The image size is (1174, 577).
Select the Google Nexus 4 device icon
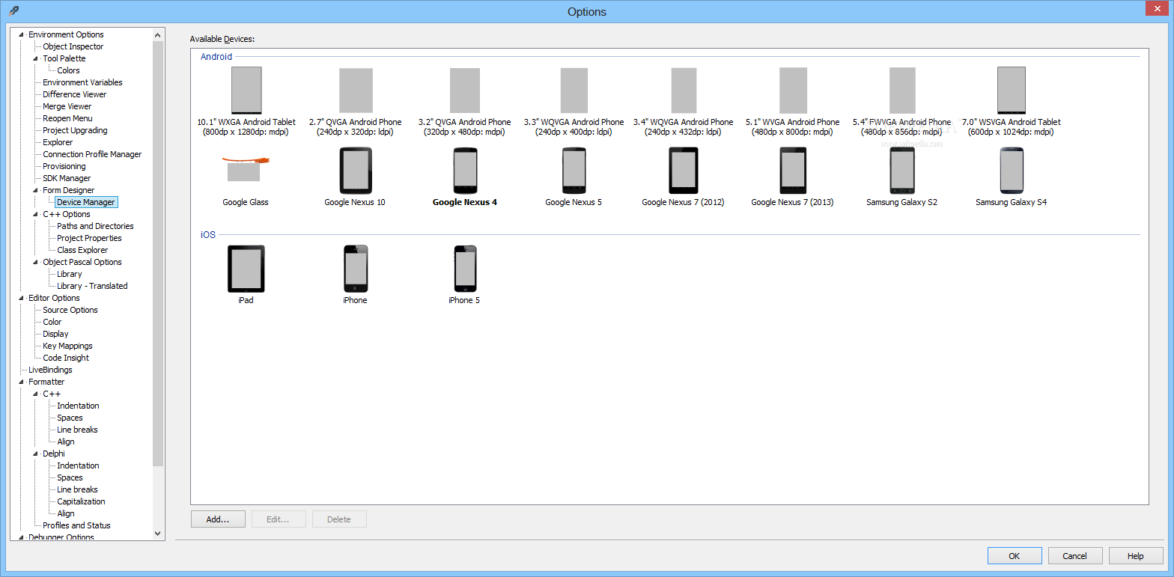(465, 171)
